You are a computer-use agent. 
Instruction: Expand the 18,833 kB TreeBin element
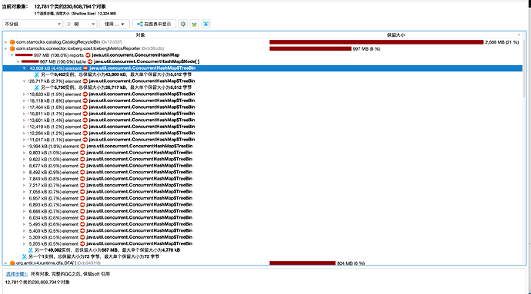pyautogui.click(x=24, y=94)
